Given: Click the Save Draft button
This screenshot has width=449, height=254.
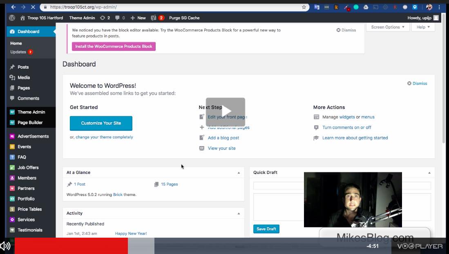Looking at the screenshot, I should 266,229.
